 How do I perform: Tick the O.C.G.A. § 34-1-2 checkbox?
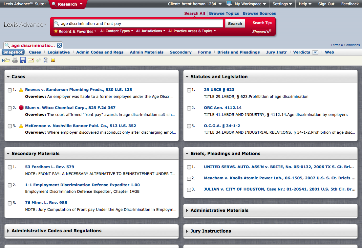[189, 126]
